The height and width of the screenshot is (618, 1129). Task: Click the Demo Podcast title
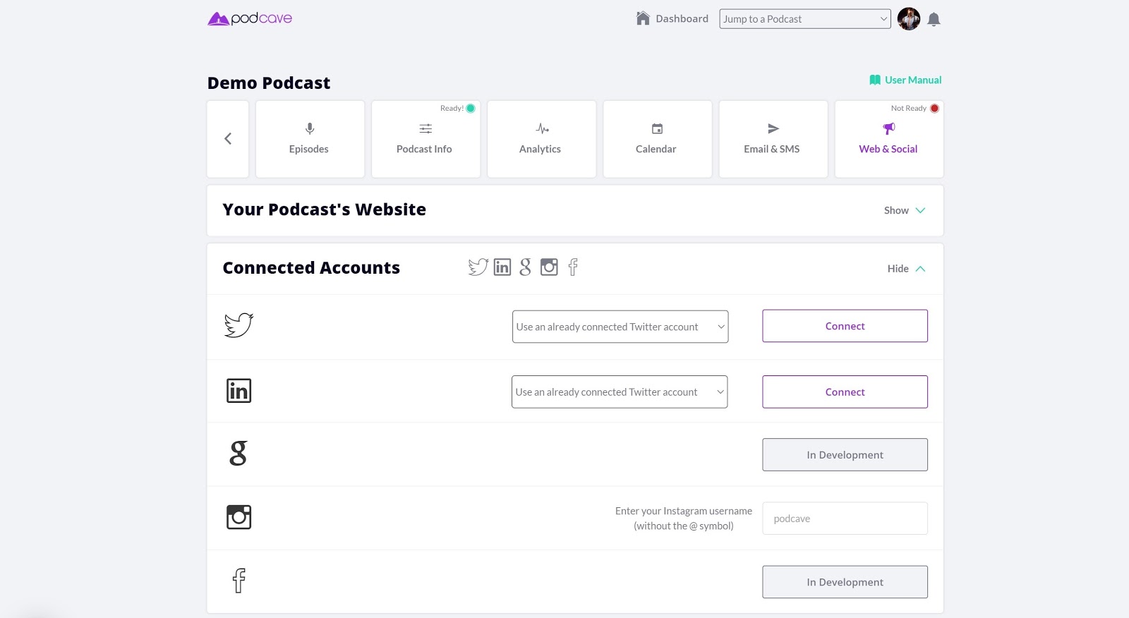point(269,83)
